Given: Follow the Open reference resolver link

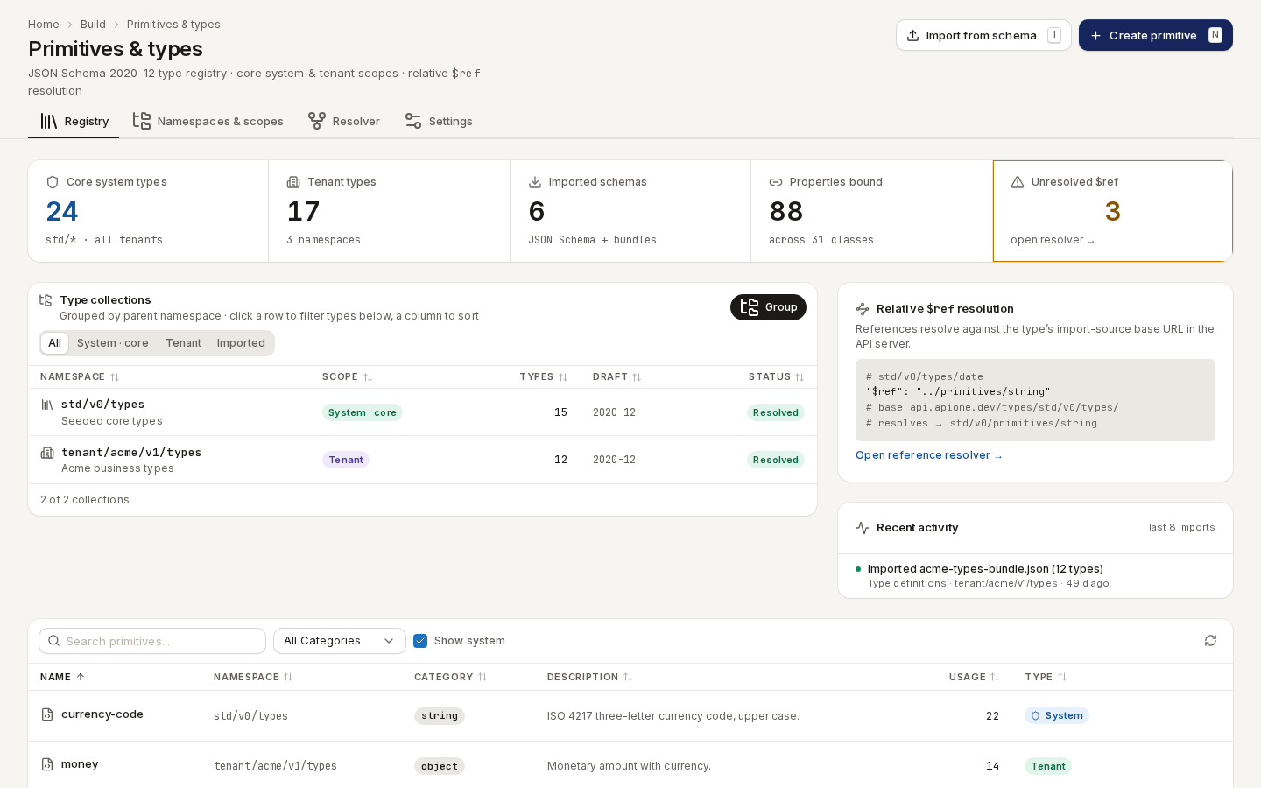Looking at the screenshot, I should pos(929,455).
